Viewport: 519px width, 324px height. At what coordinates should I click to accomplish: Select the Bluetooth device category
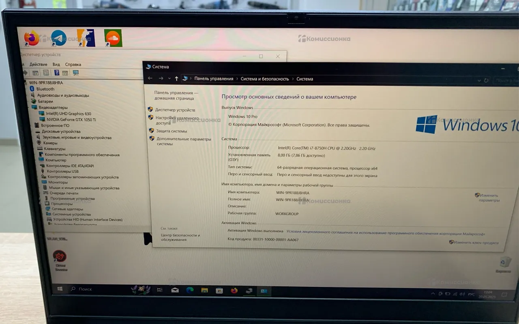click(45, 89)
